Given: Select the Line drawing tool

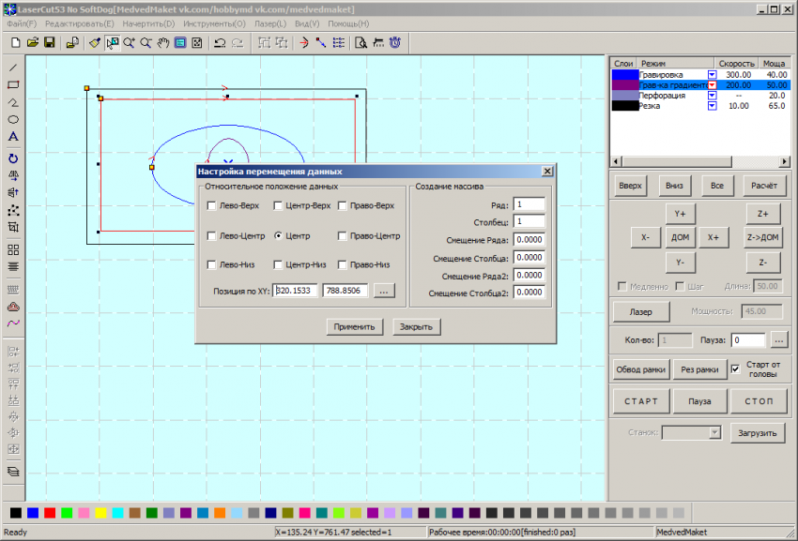Looking at the screenshot, I should pyautogui.click(x=13, y=68).
